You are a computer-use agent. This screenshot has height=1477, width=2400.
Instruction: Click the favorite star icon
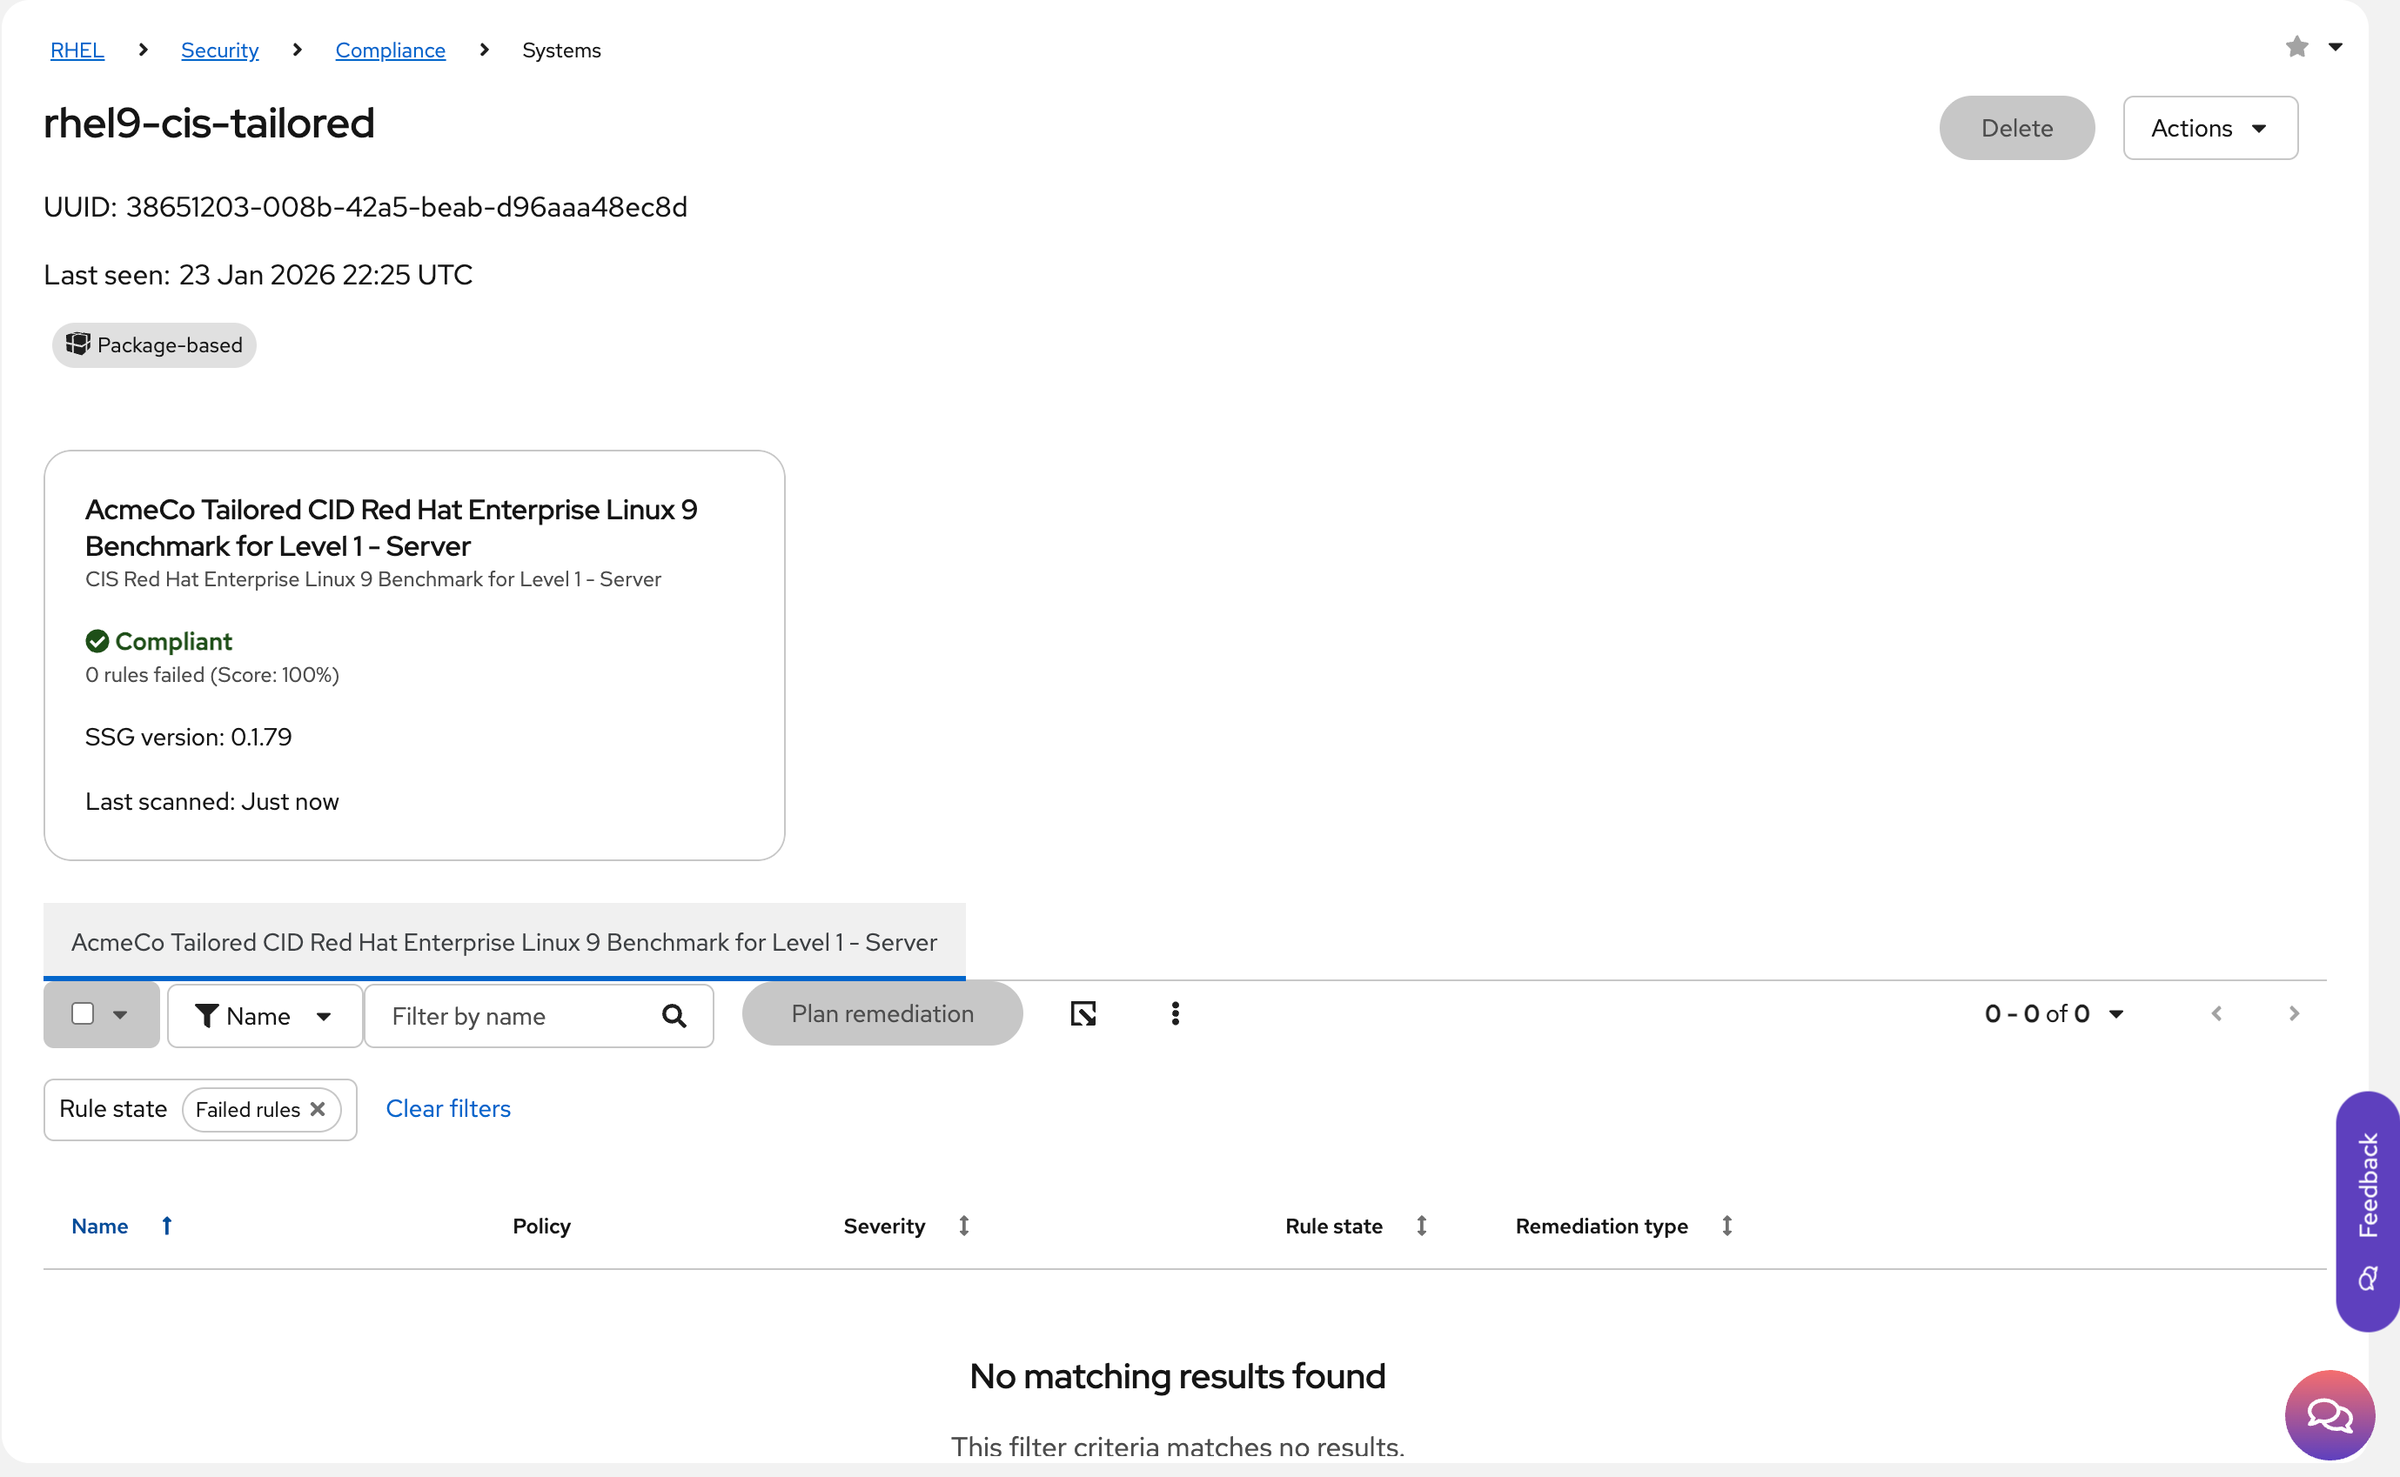pos(2296,47)
